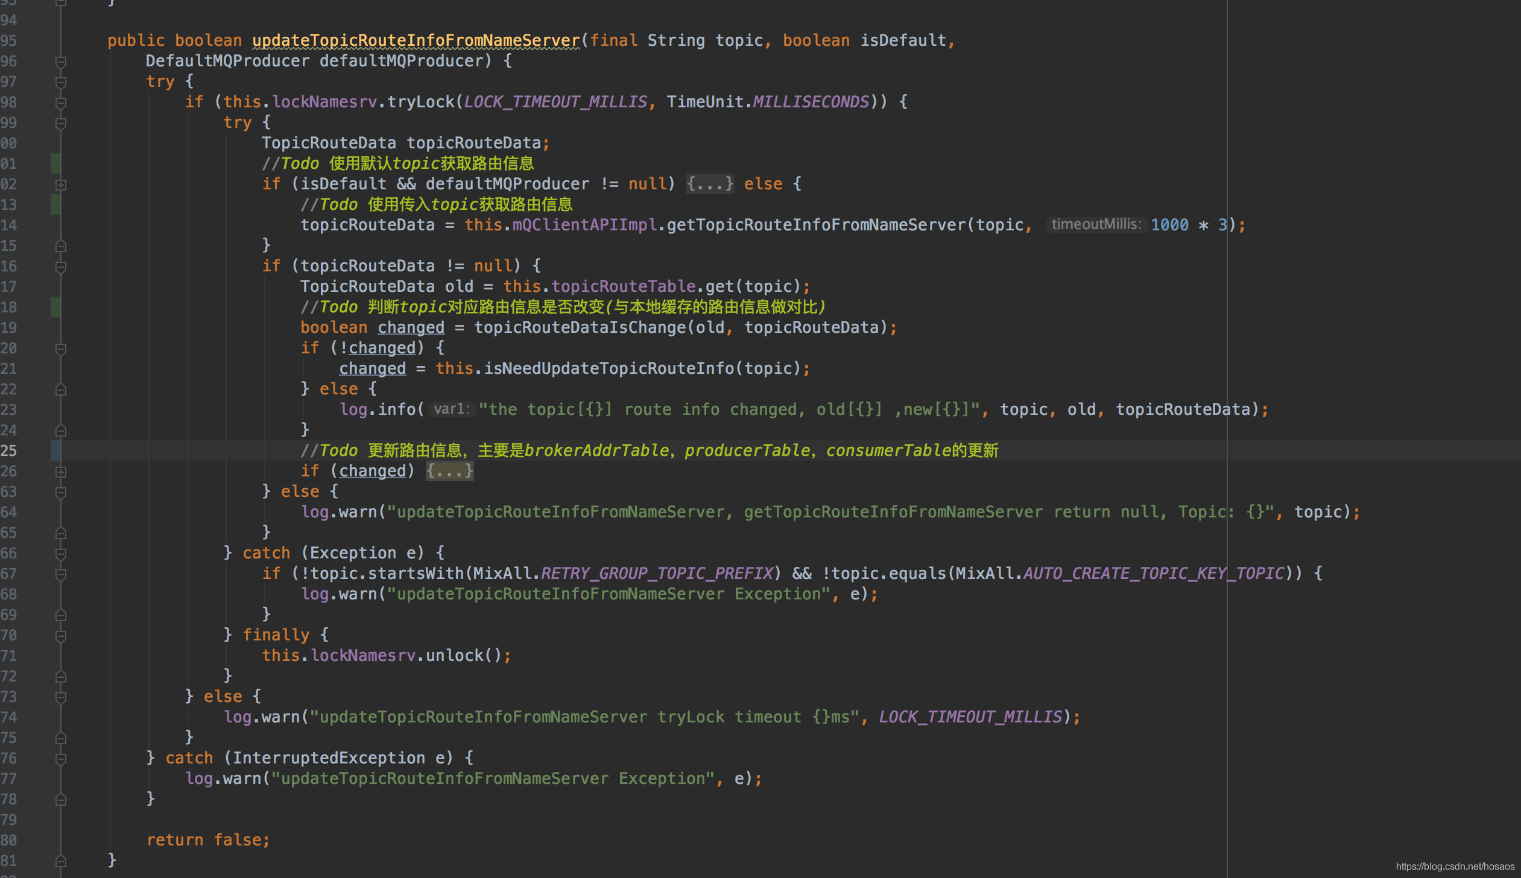Collapse the 'finally {' block fold icon
1521x878 pixels.
61,636
